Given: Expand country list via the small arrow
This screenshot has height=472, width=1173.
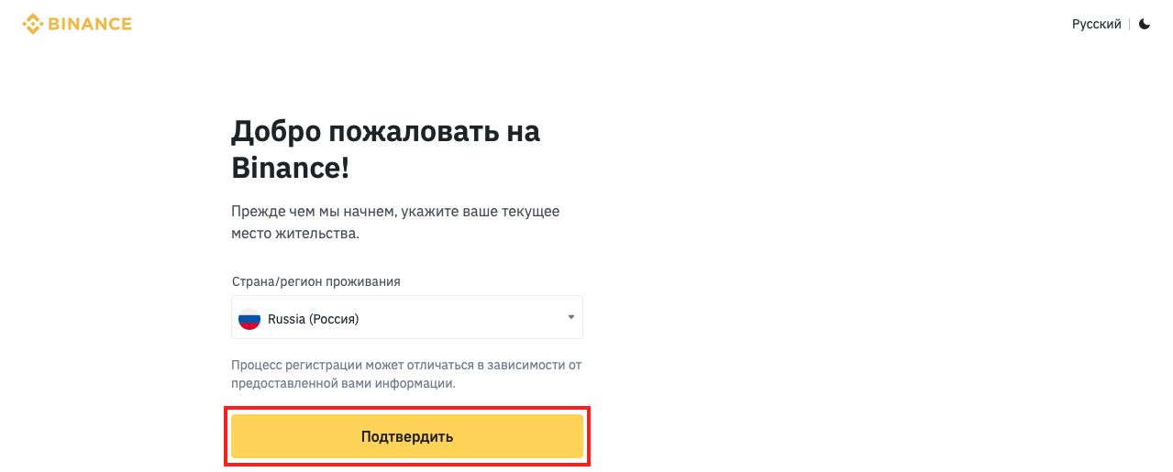Looking at the screenshot, I should (x=570, y=317).
